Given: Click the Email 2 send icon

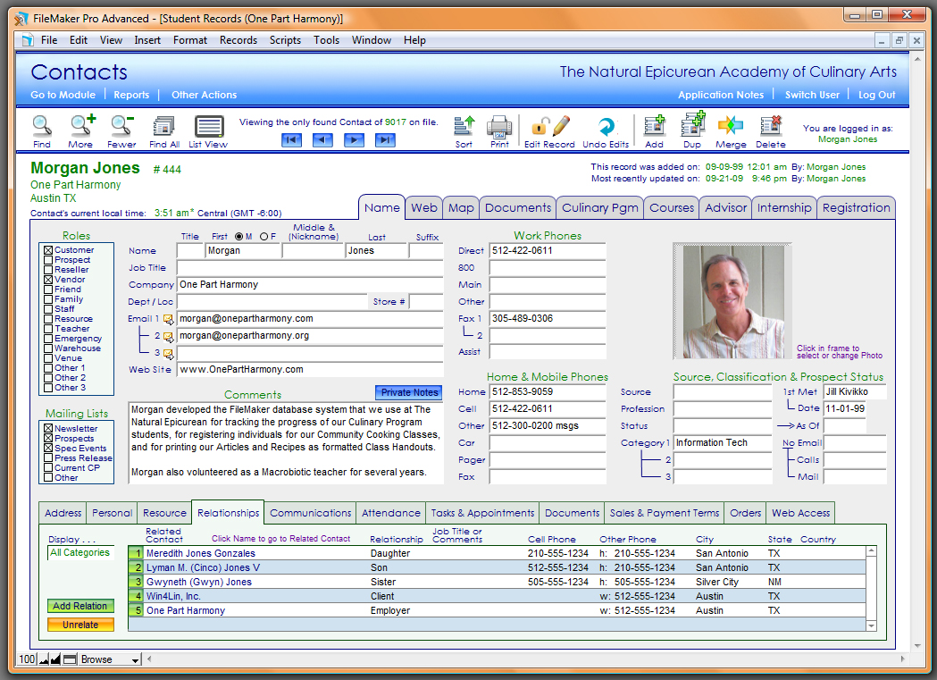Looking at the screenshot, I should (169, 336).
